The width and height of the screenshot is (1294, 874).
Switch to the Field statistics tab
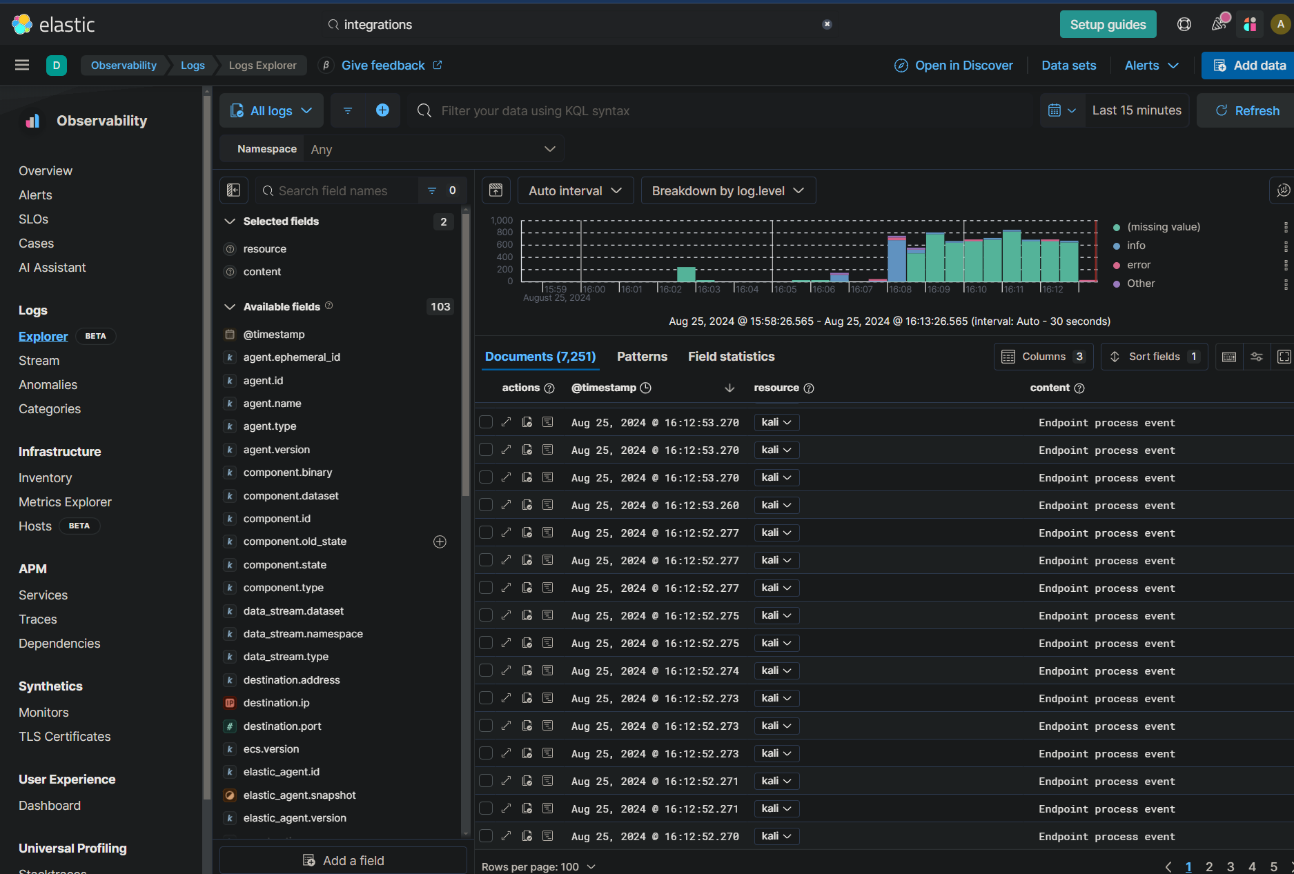pyautogui.click(x=731, y=357)
